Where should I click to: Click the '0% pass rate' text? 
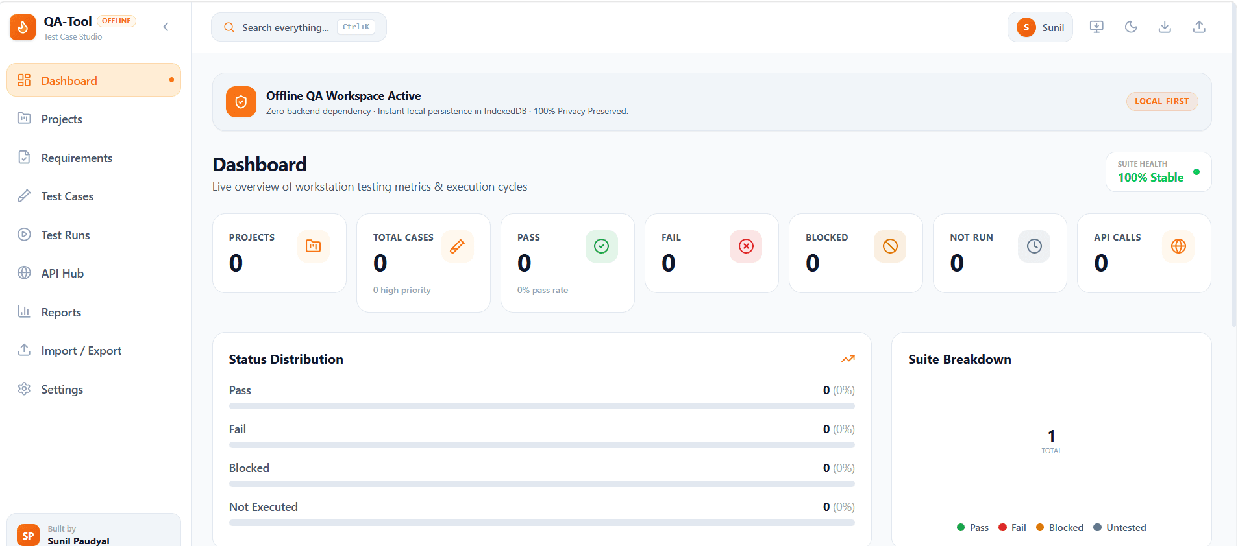click(x=543, y=290)
